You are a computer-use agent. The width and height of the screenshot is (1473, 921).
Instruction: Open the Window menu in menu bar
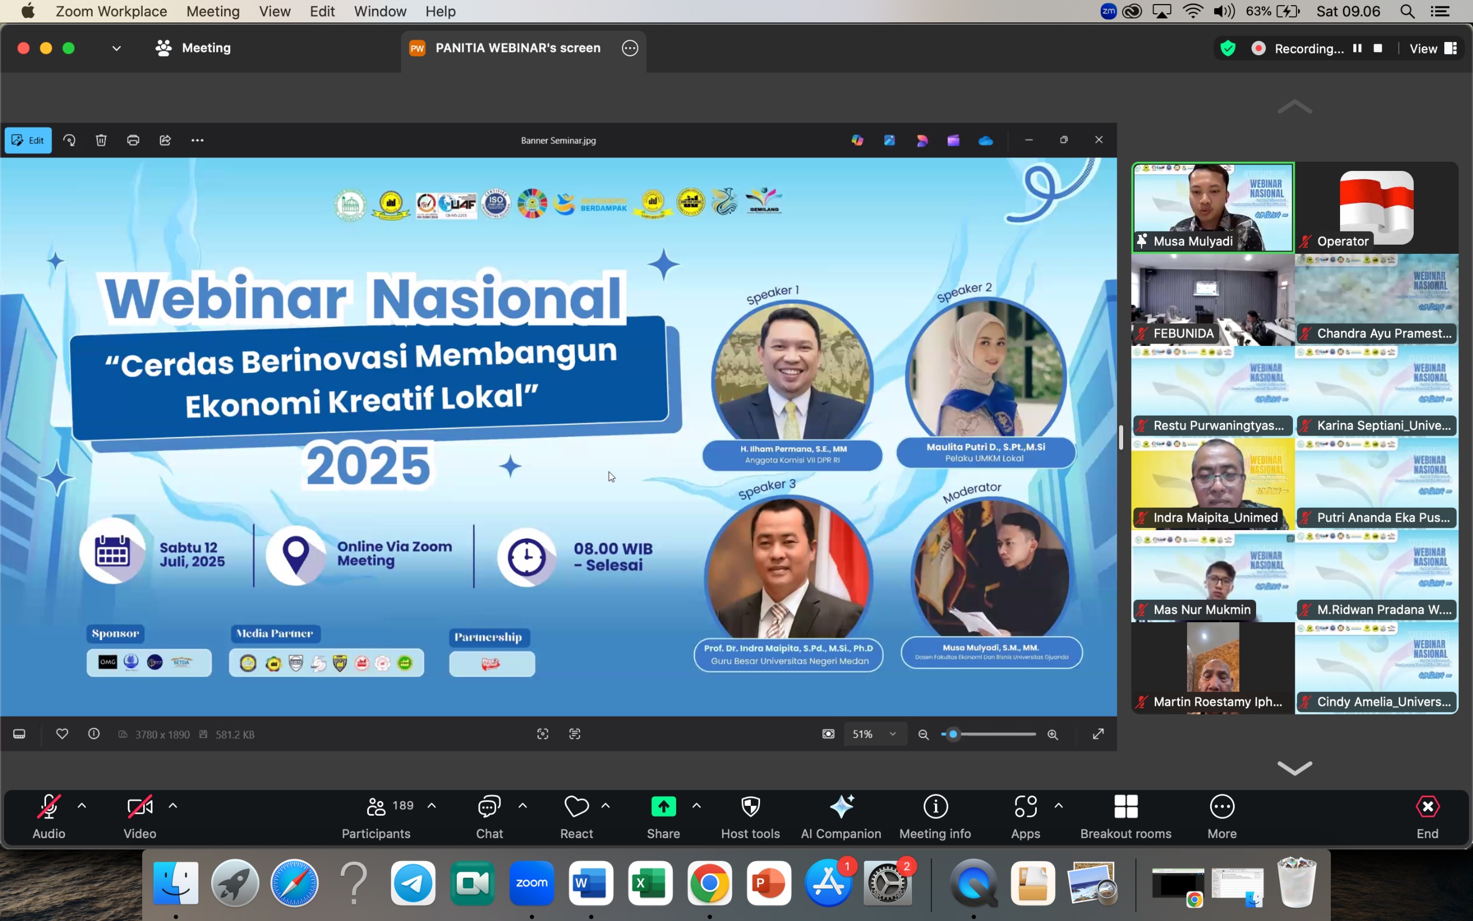pos(380,12)
